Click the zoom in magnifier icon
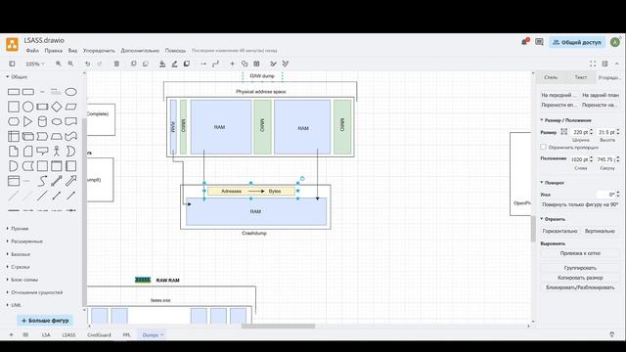The image size is (626, 352). coord(59,64)
